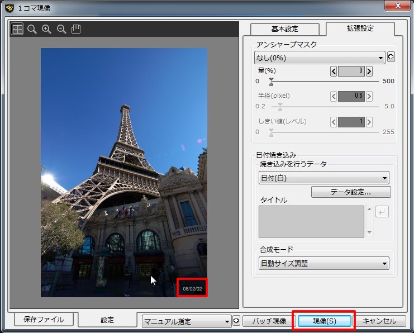Click the plus icon beside unsharp mask preset

pyautogui.click(x=391, y=57)
